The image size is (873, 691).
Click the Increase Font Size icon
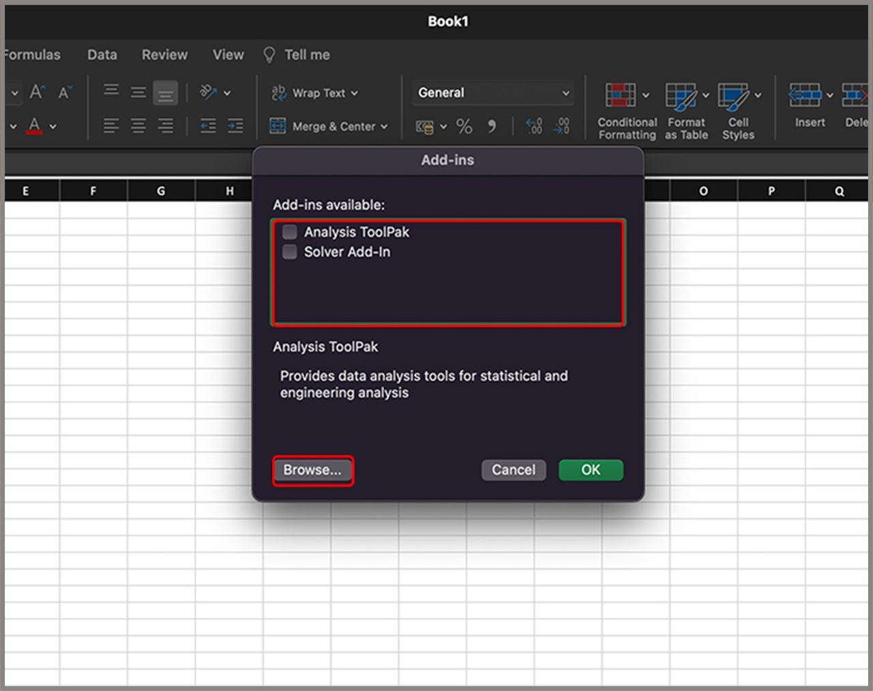click(38, 92)
